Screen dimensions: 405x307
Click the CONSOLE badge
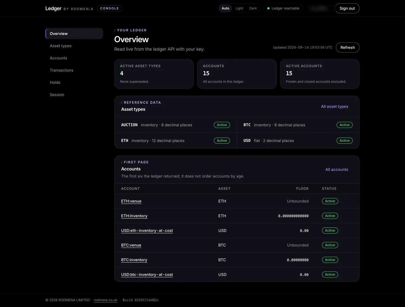pos(110,8)
